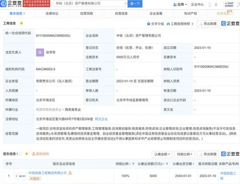This screenshot has width=240, height=184.
Task: Click the 2023-01-10 至 无固定期限 text
Action: click(x=135, y=81)
